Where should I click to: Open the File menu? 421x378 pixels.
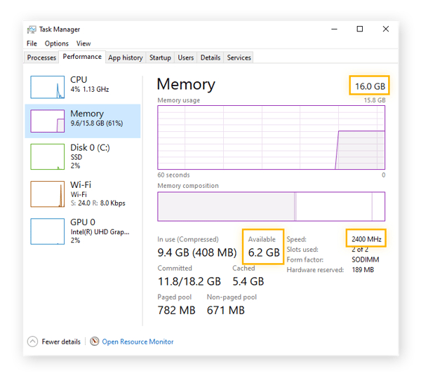(x=32, y=43)
